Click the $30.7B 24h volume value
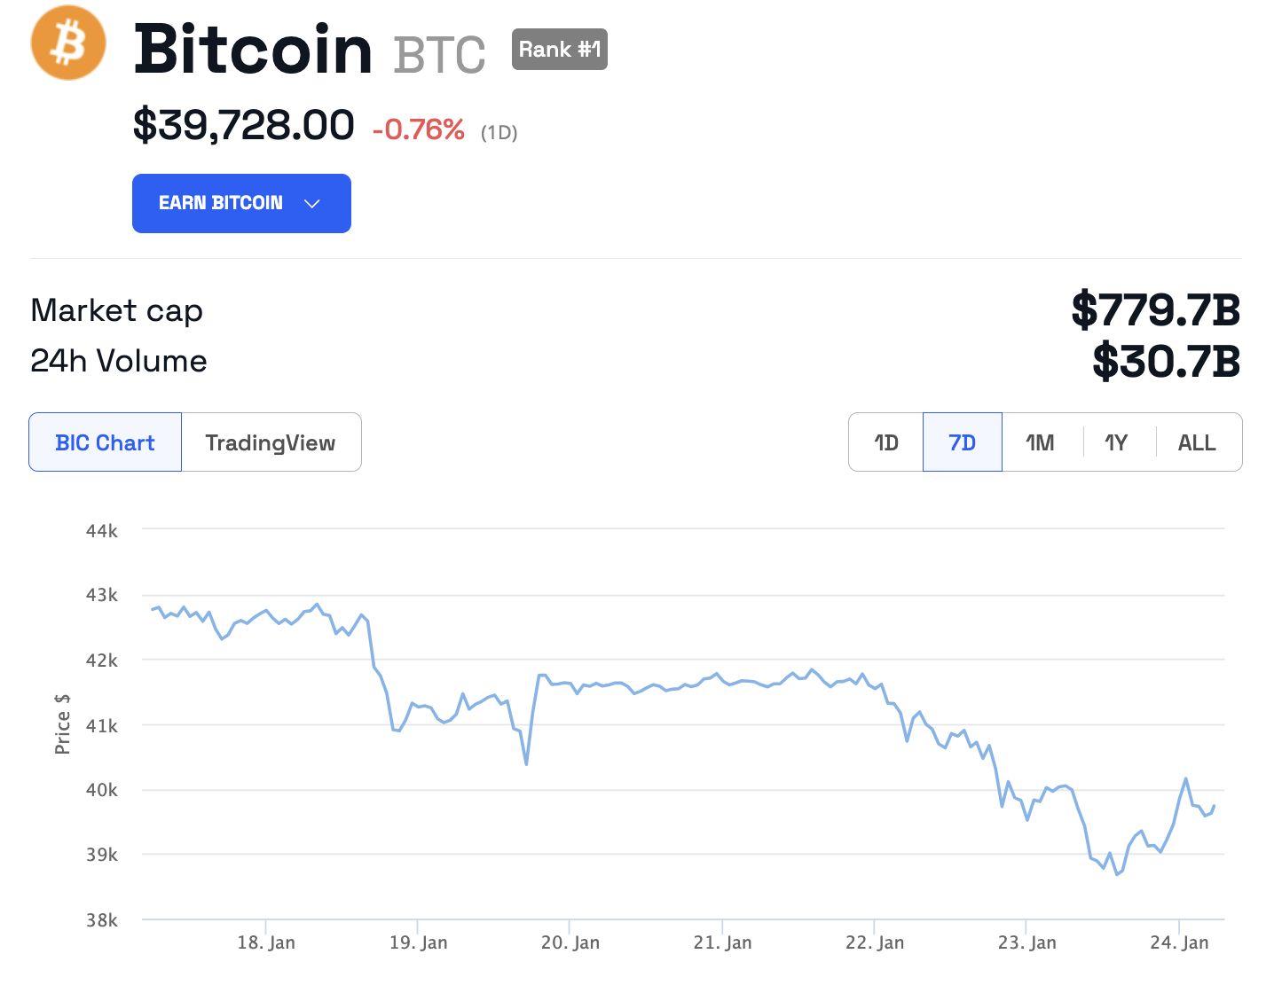The height and width of the screenshot is (993, 1274). (x=1166, y=361)
